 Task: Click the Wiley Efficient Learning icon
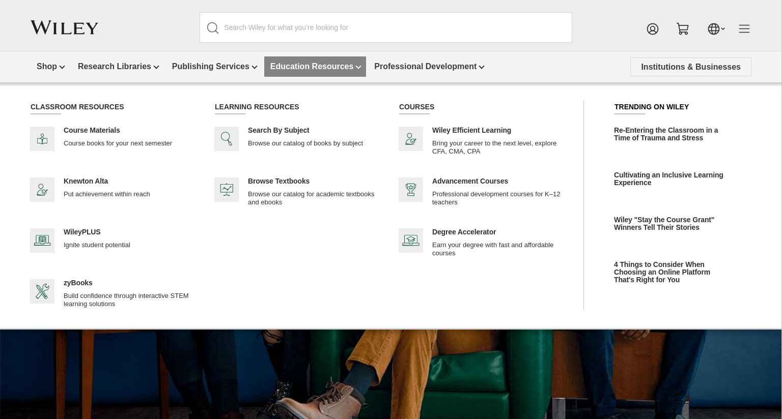pyautogui.click(x=411, y=139)
